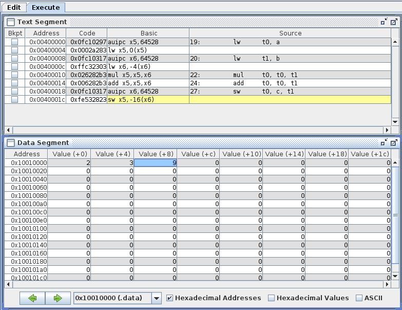
Task: Select data address row 0x10010020
Action: coord(26,171)
